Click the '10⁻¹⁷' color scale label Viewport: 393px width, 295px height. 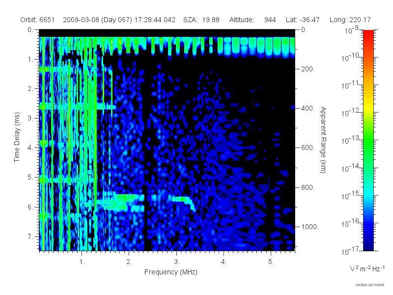(351, 251)
